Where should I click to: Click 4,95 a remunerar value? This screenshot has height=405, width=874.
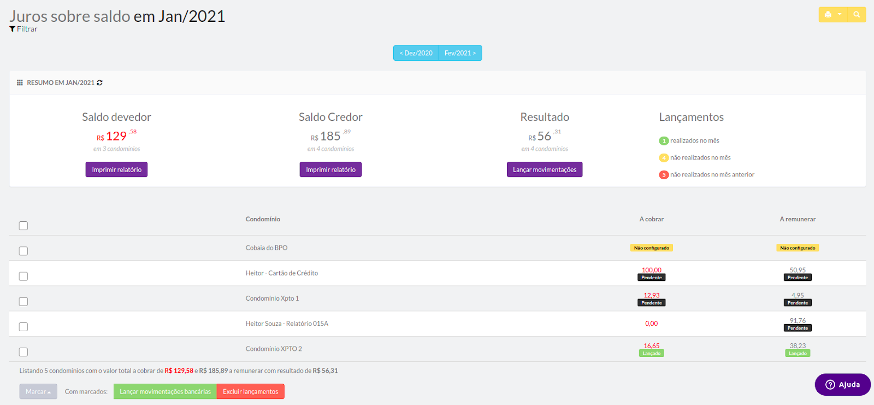pos(798,295)
